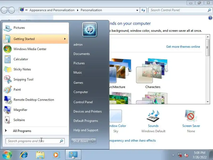Open the network tray icon
213x160 pixels.
coord(180,155)
